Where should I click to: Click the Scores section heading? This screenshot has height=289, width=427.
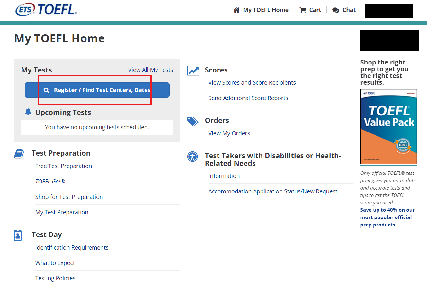tap(216, 70)
